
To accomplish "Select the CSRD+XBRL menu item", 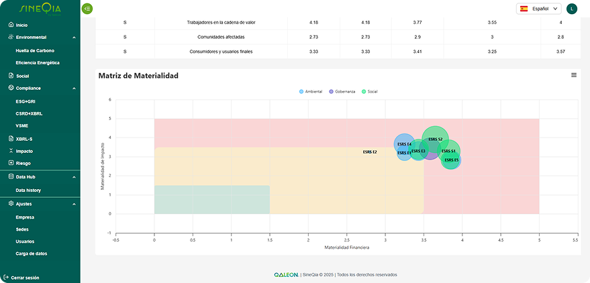I will pos(31,113).
